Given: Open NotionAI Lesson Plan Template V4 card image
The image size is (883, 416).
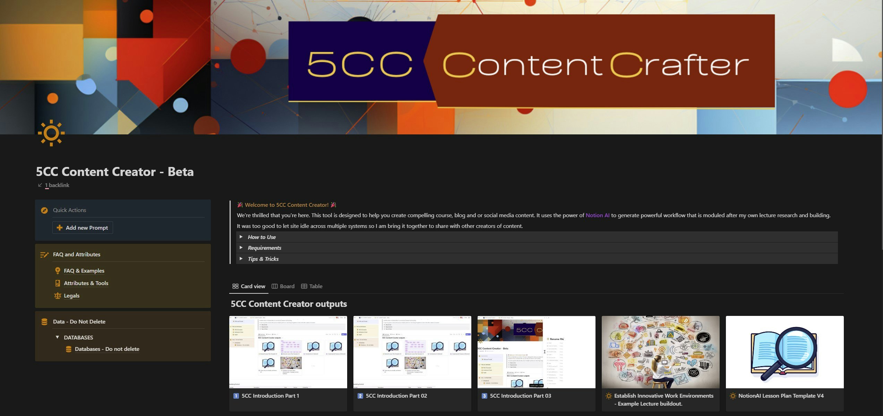Looking at the screenshot, I should tap(785, 352).
